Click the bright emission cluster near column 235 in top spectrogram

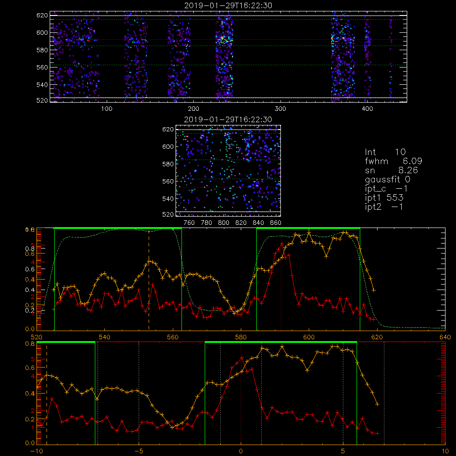(x=224, y=39)
